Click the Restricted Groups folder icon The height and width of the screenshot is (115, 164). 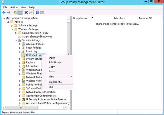(x=24, y=55)
